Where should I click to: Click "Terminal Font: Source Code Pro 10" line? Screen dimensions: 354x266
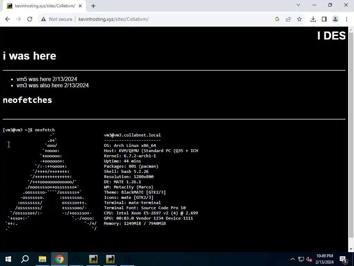click(145, 208)
